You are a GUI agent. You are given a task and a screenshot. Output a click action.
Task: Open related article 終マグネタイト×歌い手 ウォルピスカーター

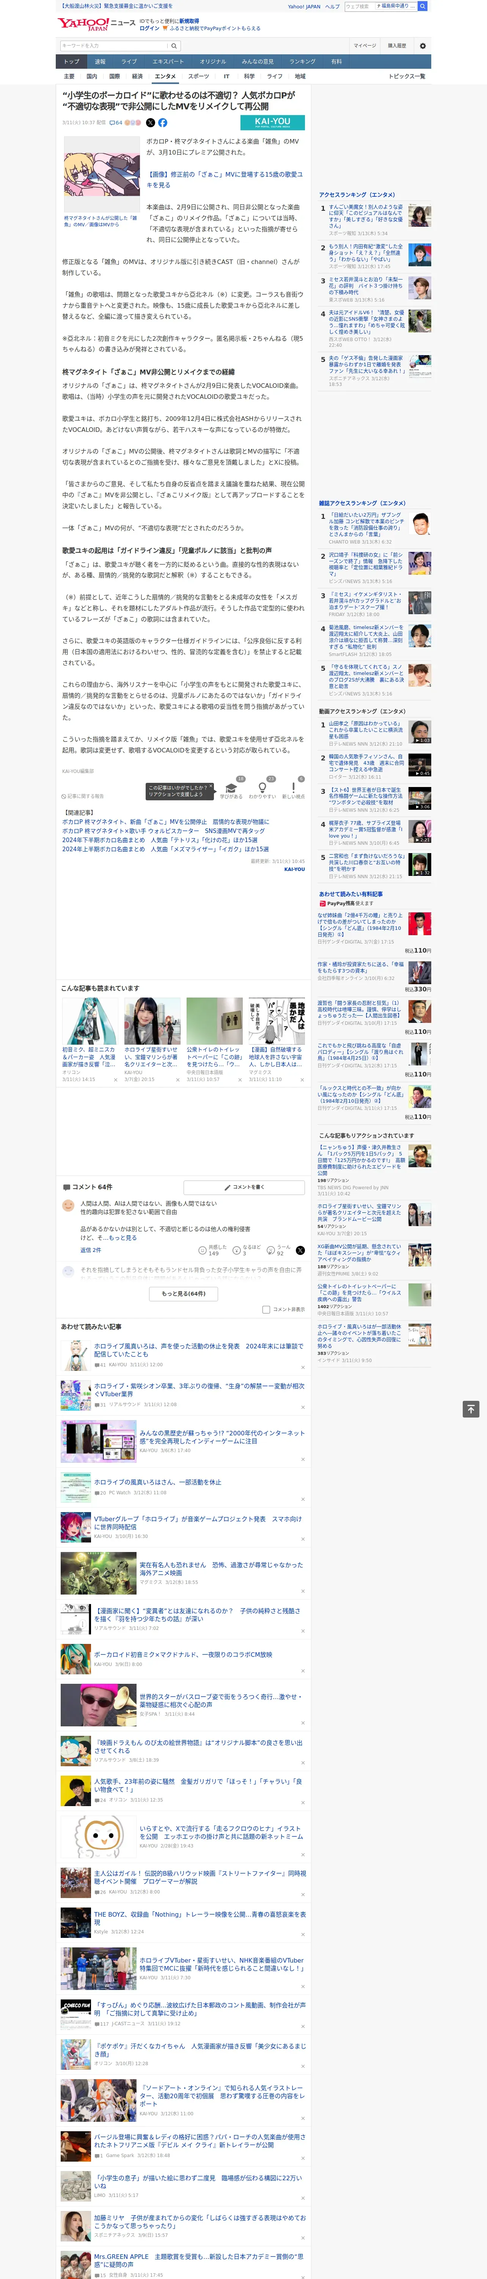[x=163, y=831]
